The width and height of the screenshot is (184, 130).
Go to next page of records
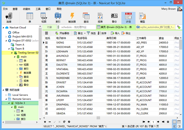point(158,122)
